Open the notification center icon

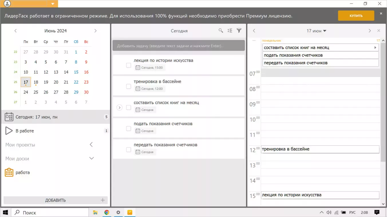click(377, 212)
